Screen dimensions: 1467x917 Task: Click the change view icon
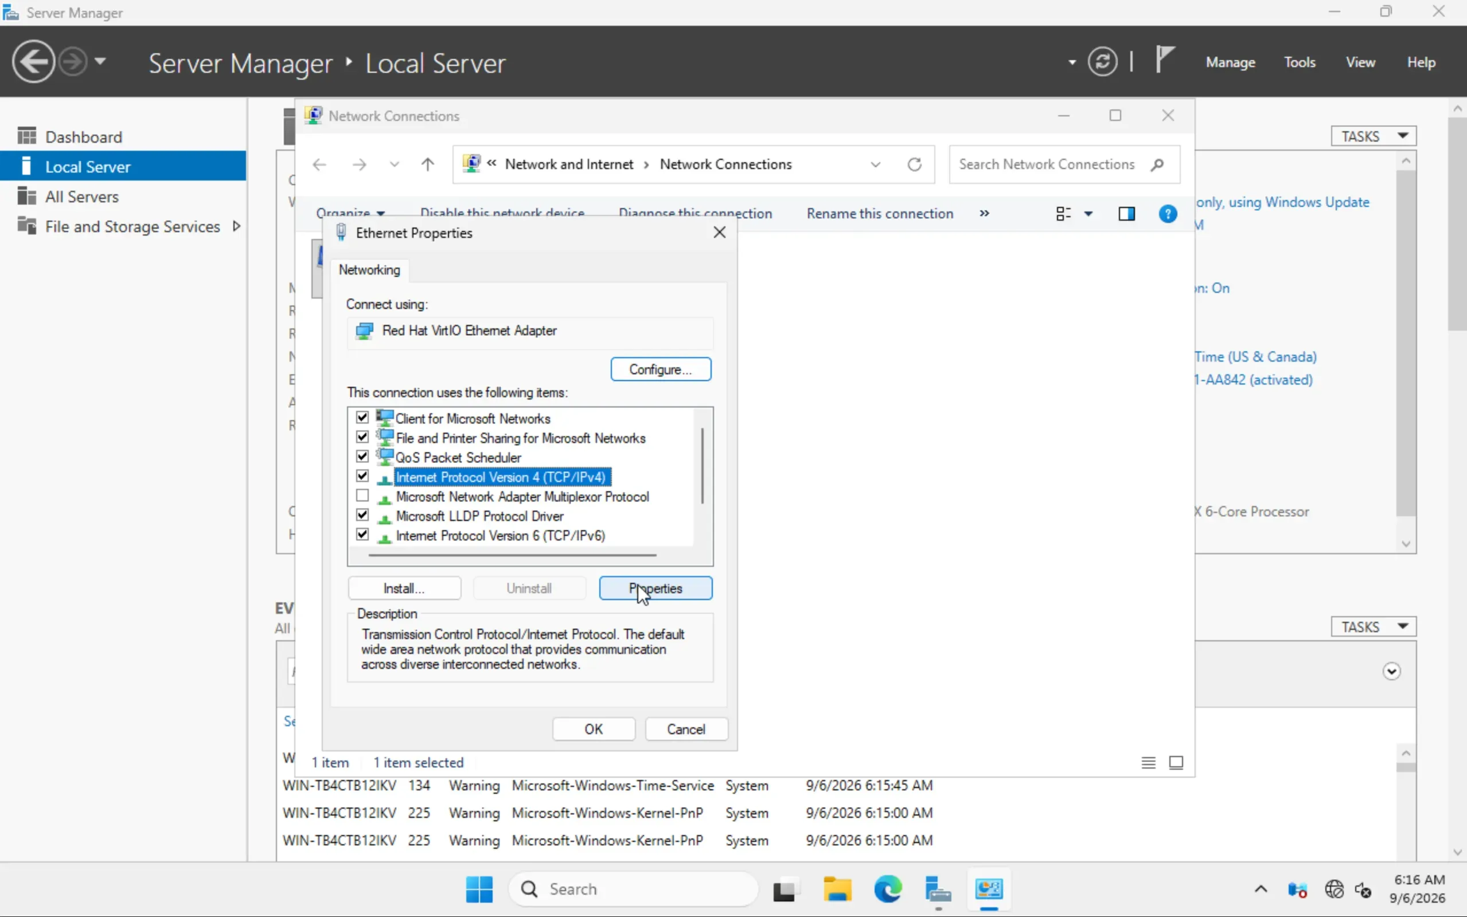point(1063,213)
